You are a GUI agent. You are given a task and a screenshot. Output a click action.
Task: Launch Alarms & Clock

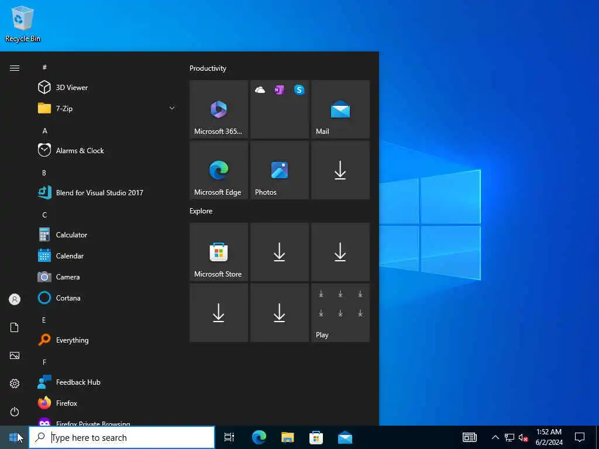[x=107, y=150]
